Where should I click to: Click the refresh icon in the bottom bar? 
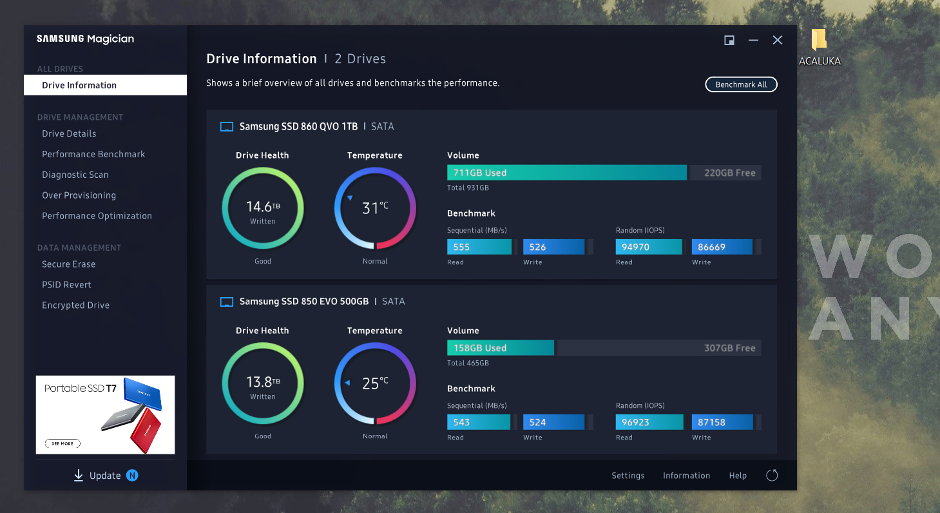pyautogui.click(x=772, y=476)
